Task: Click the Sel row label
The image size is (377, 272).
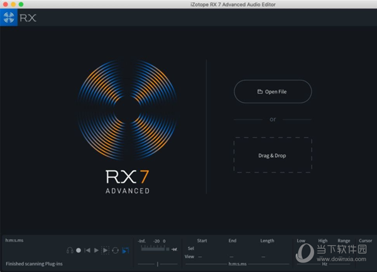Action: coord(191,249)
